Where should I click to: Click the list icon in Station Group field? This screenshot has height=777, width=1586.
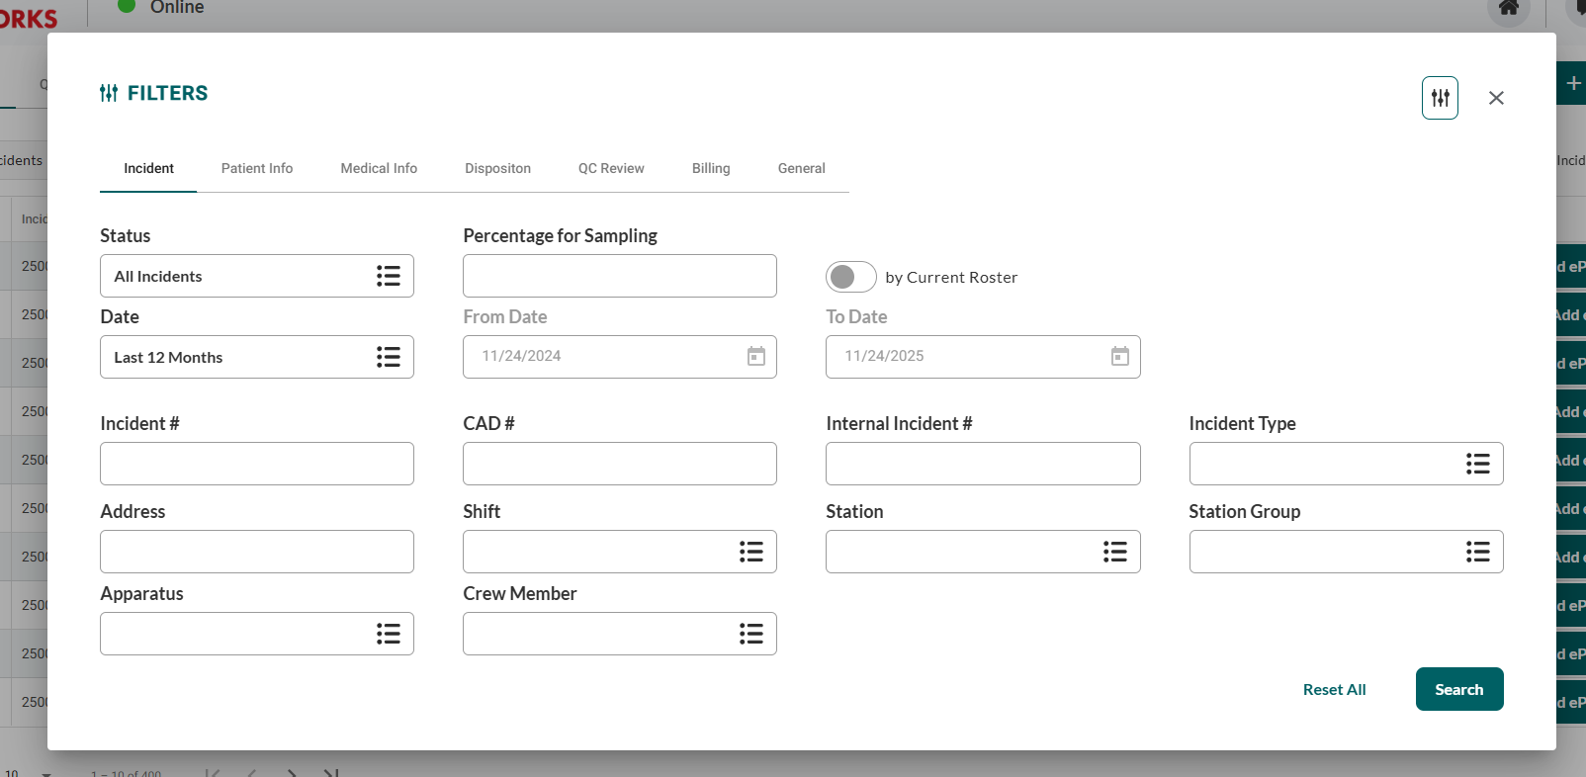pos(1477,552)
